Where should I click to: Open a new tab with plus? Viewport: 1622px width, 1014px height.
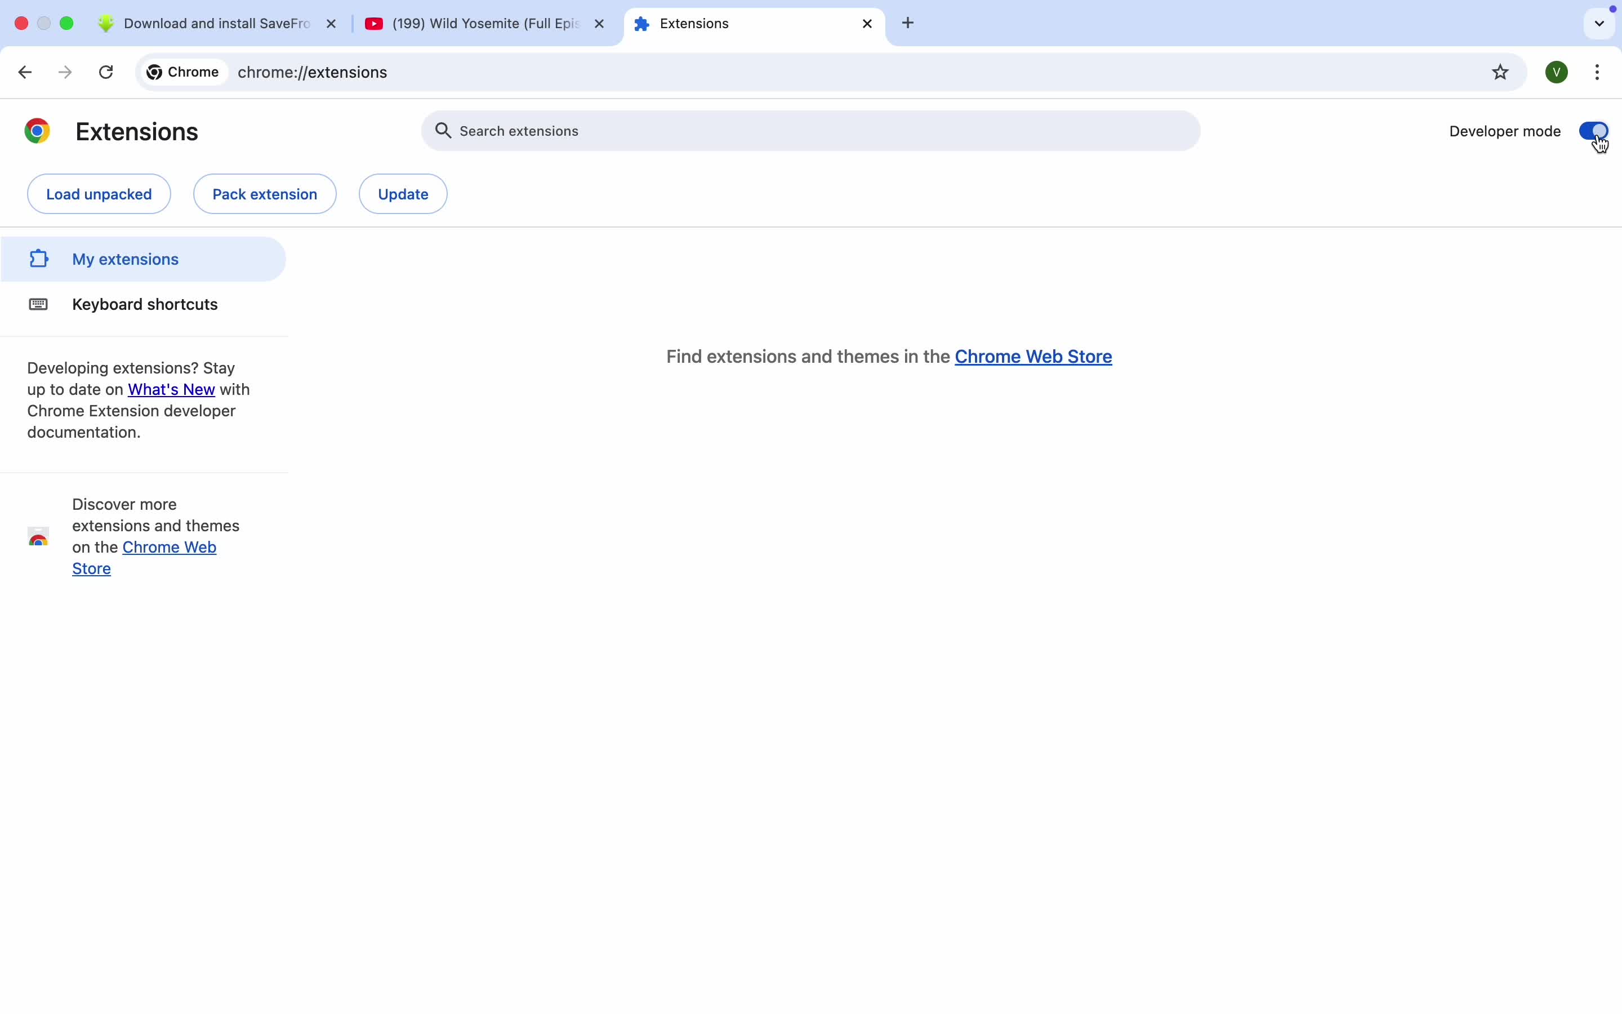(x=907, y=24)
